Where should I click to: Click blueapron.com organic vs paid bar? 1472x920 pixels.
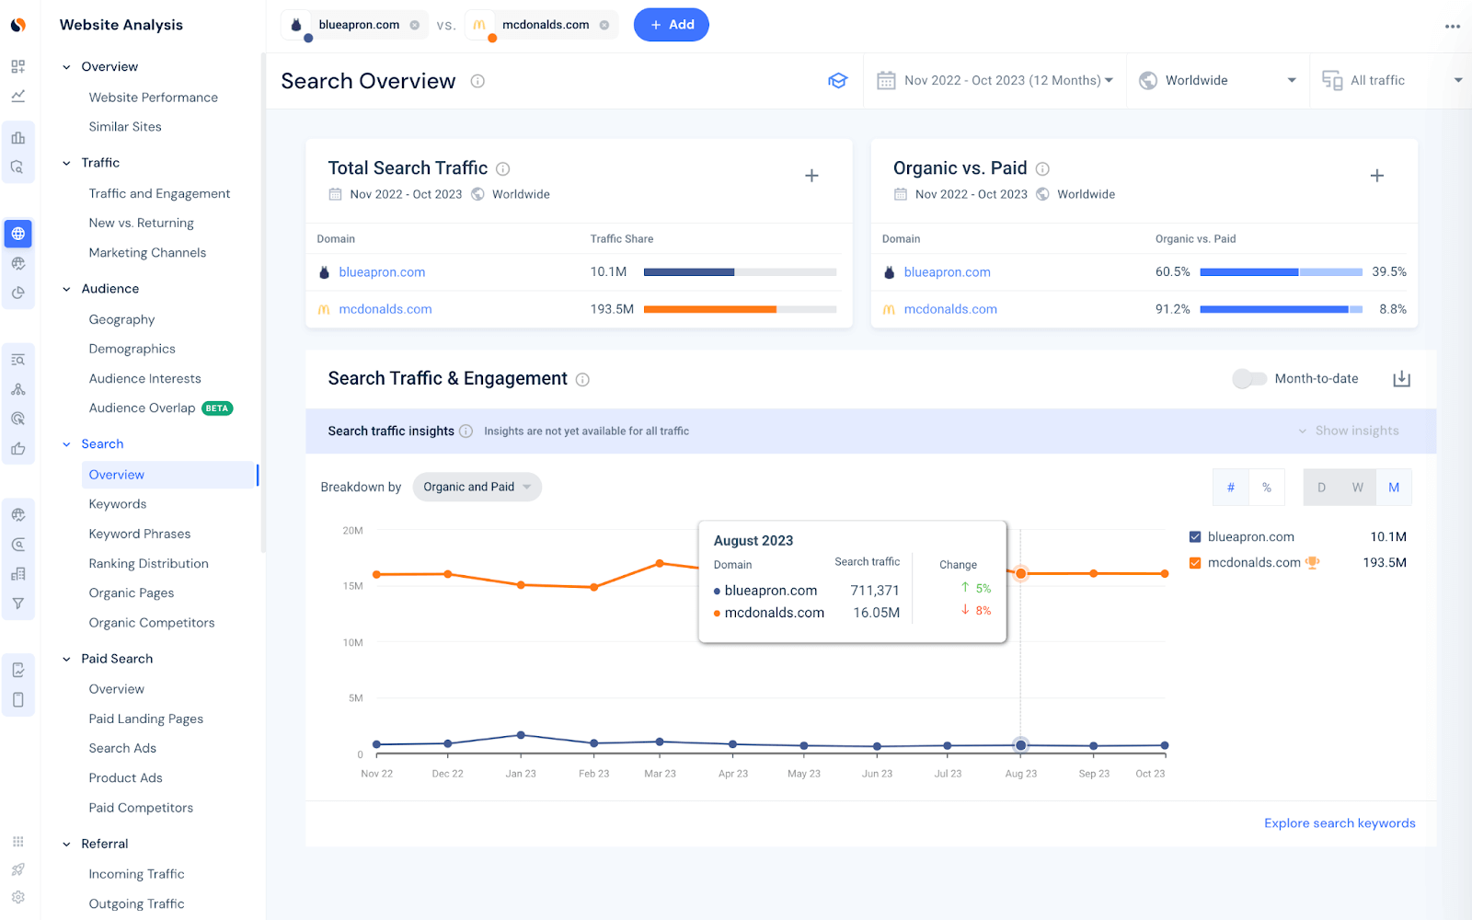coord(1281,272)
